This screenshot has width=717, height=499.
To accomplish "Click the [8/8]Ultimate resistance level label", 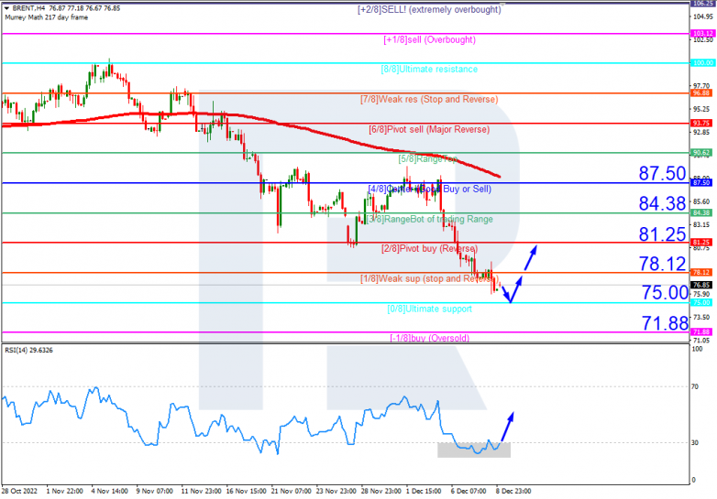I will tap(429, 70).
